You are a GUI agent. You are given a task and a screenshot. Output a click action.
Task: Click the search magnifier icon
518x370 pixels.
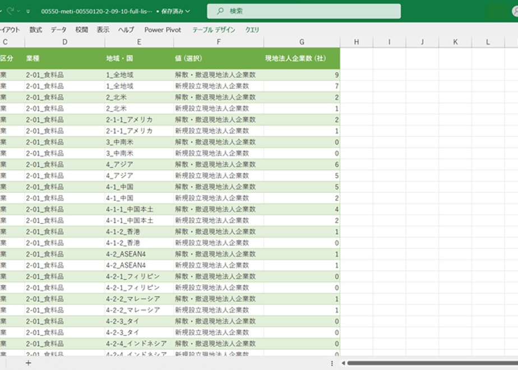(220, 11)
